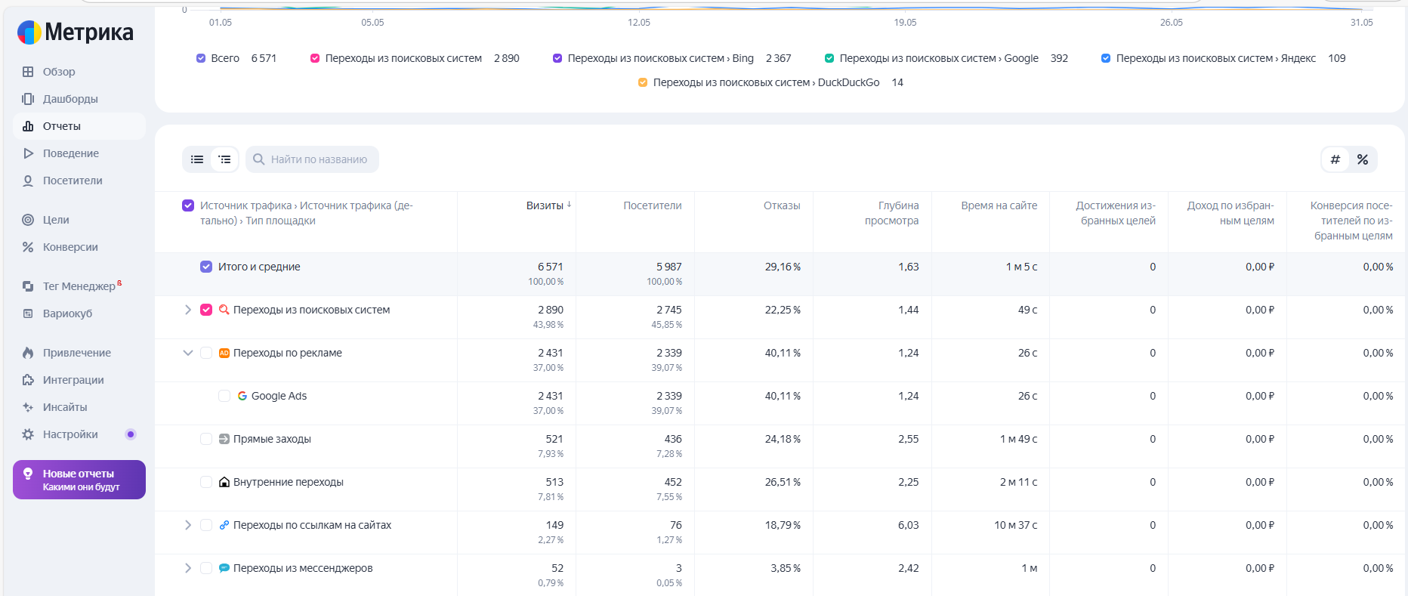The image size is (1408, 596).
Task: Open Конверсии in the sidebar menu
Action: pyautogui.click(x=70, y=247)
